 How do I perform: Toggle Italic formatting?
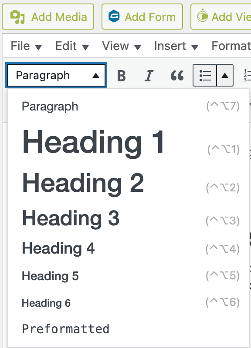tap(149, 75)
